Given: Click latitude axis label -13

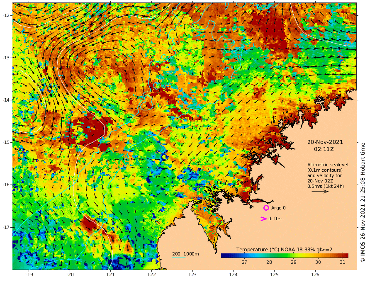Looking at the screenshot, I should pyautogui.click(x=6, y=58).
